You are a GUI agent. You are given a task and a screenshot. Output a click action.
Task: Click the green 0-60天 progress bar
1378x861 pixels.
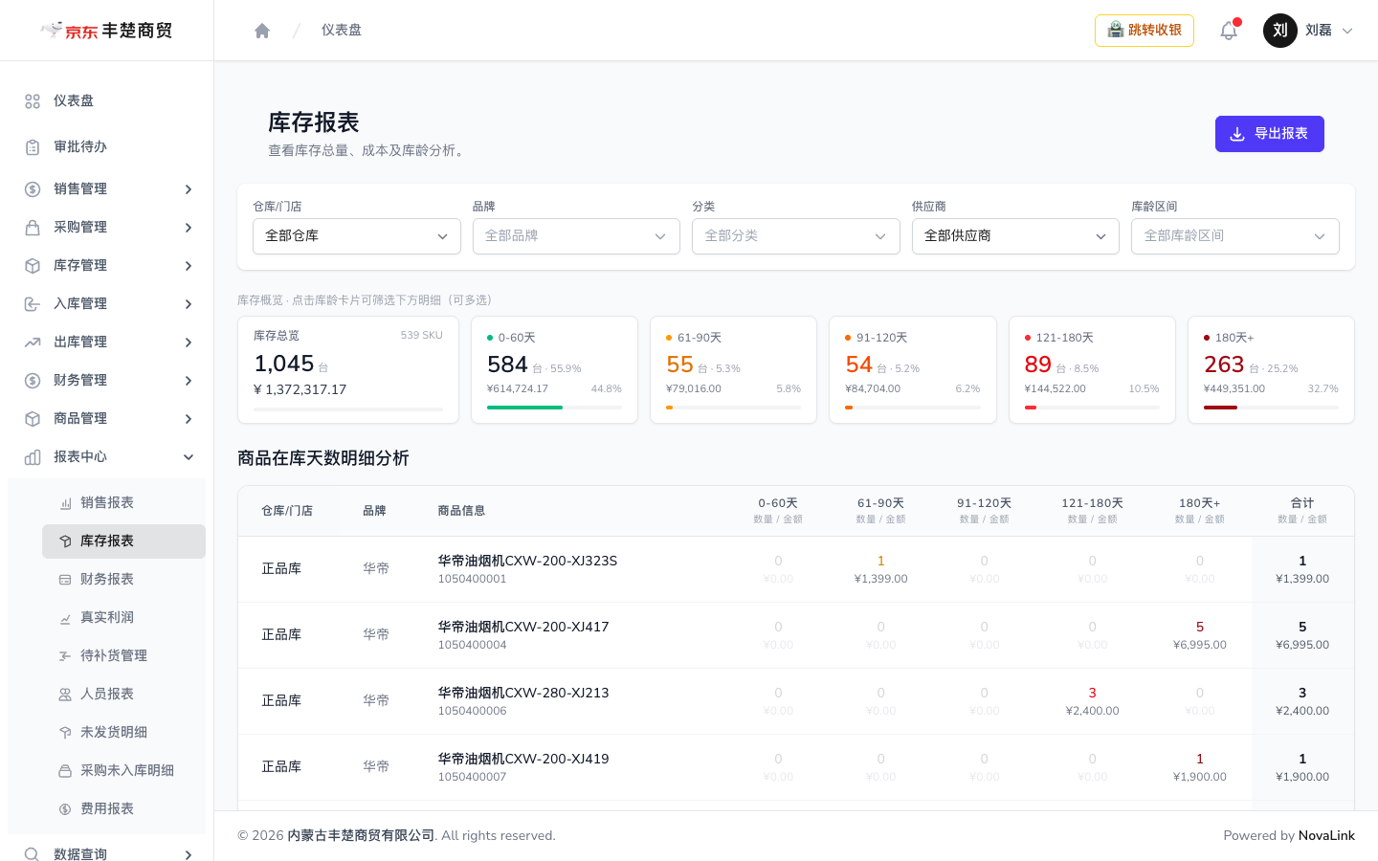coord(524,408)
